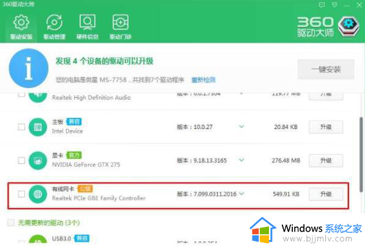The height and width of the screenshot is (247, 365).
Task: Toggle the 无需更新的驱动 checkbox
Action: click(x=11, y=223)
